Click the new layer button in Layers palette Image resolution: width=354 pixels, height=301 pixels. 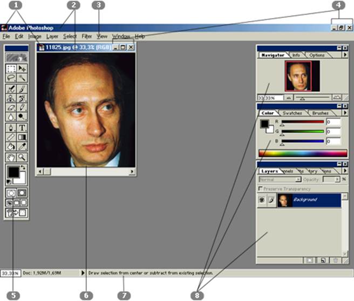pos(322,260)
